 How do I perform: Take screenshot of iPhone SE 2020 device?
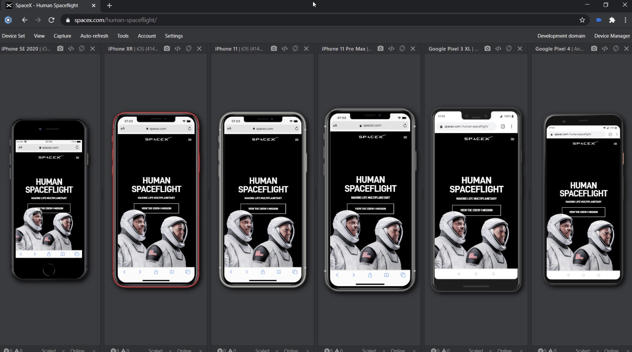[60, 49]
